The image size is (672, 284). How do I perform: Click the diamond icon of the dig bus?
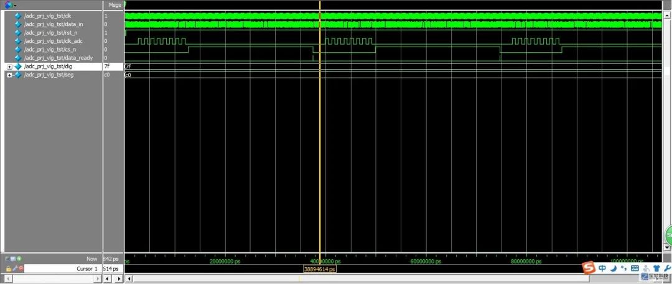coord(17,66)
